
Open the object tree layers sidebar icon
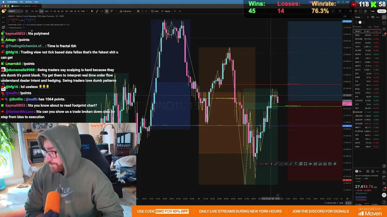click(384, 29)
